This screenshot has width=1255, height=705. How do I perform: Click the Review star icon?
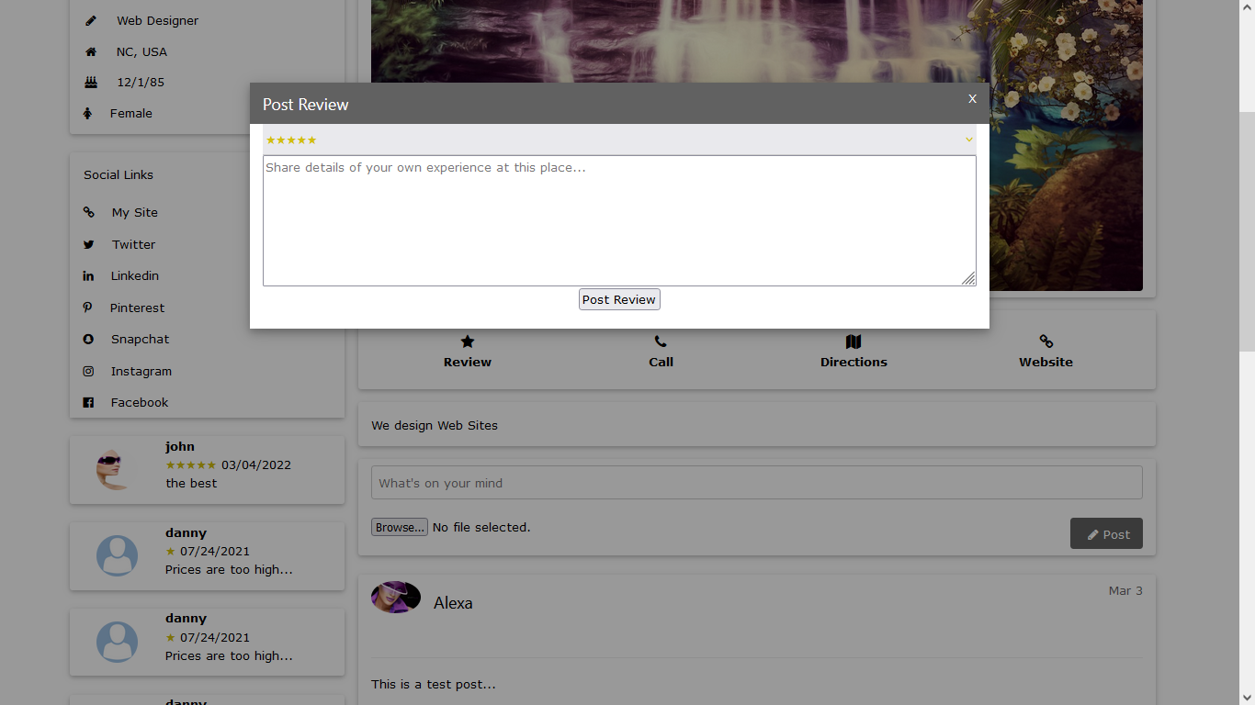click(x=468, y=341)
